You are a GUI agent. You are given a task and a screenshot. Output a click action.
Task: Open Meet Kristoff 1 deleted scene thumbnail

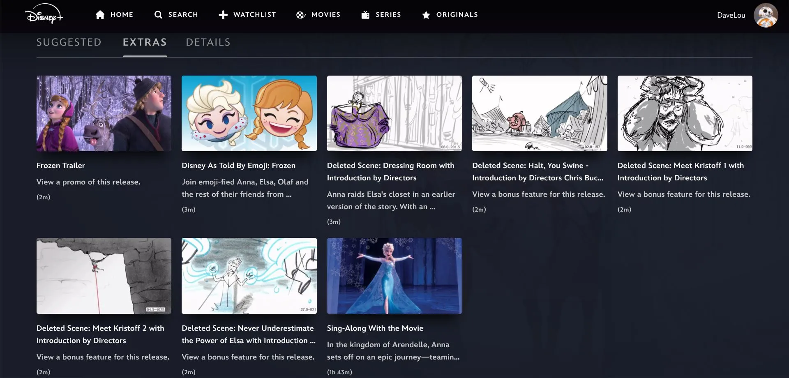click(685, 113)
